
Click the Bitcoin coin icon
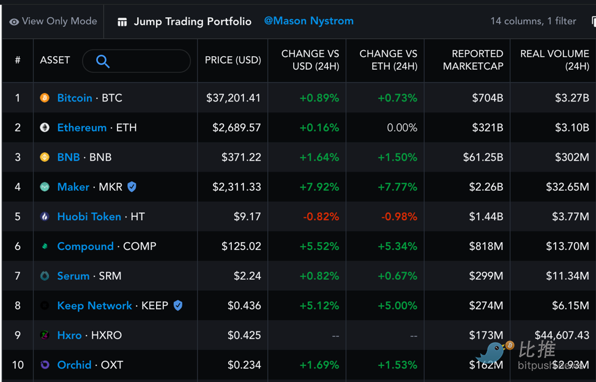[45, 98]
